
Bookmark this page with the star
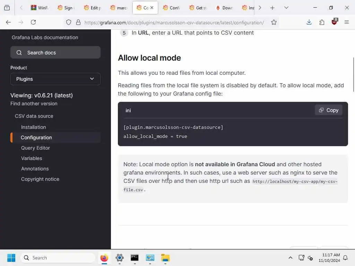(274, 22)
